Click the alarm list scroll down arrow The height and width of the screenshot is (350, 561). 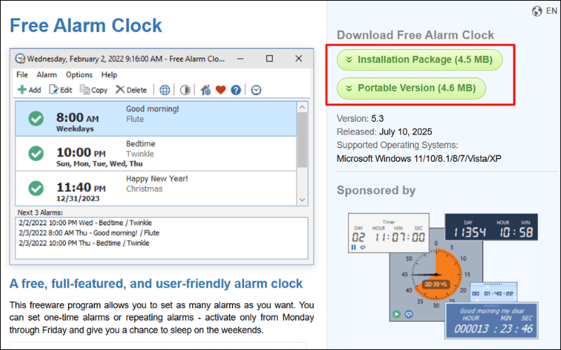click(x=302, y=200)
